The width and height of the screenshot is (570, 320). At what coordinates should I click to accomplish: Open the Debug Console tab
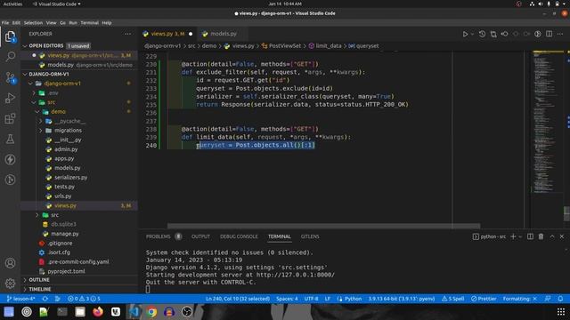(239, 236)
